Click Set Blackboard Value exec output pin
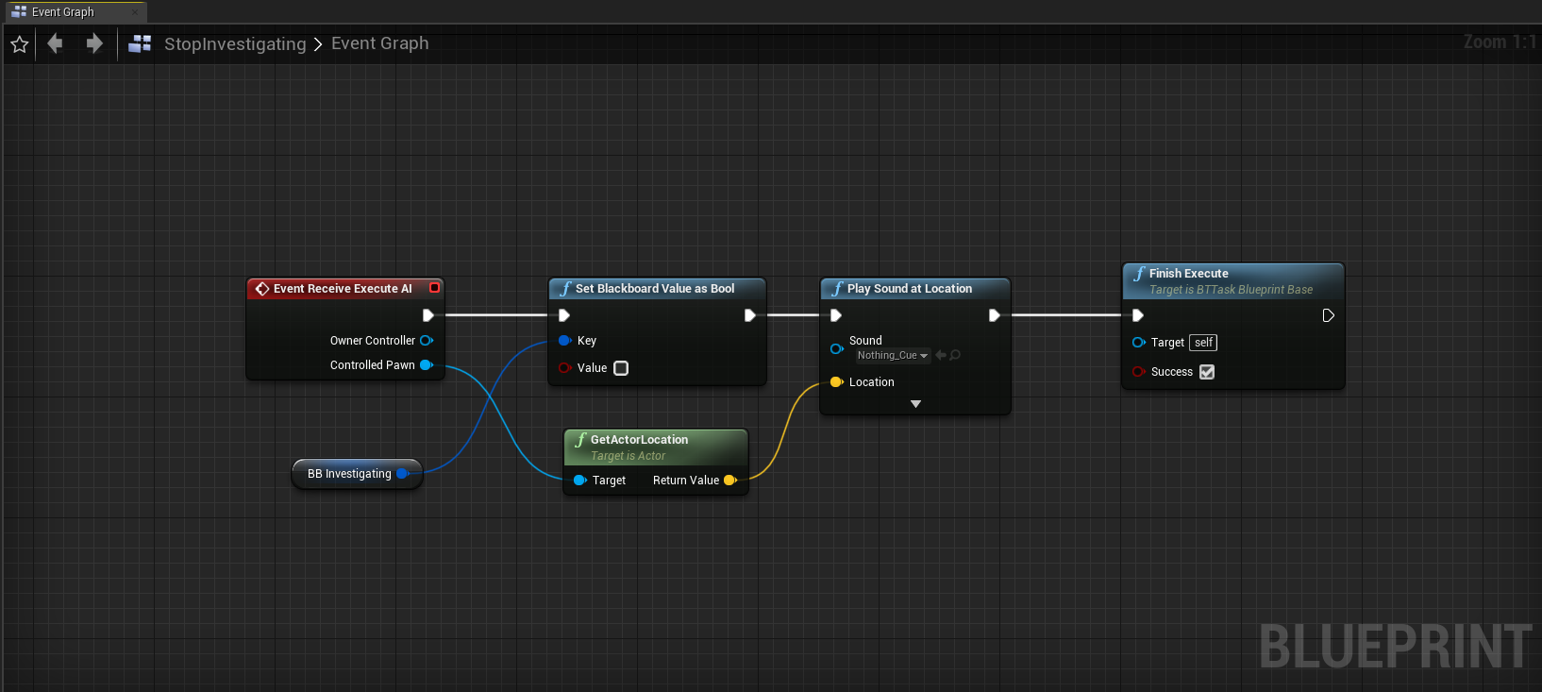 749,315
